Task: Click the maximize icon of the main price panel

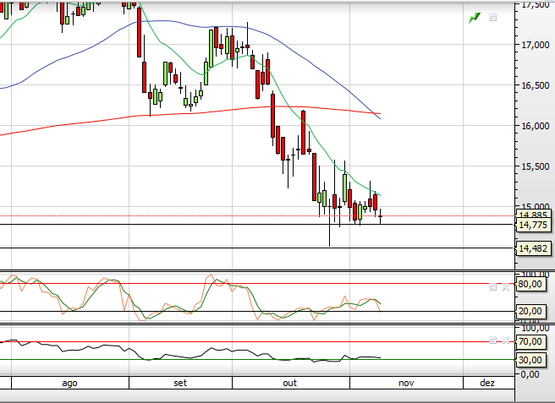Action: (x=492, y=18)
